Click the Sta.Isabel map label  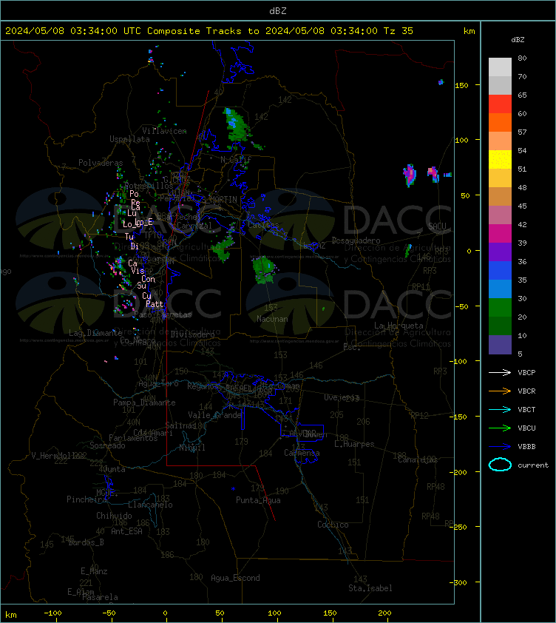(370, 588)
